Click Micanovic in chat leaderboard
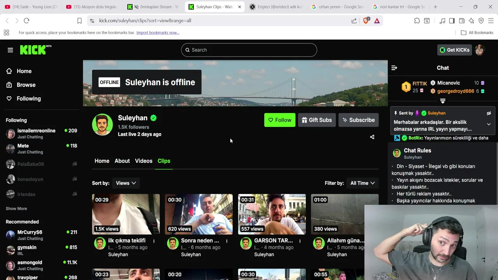This screenshot has height=280, width=498. click(448, 83)
